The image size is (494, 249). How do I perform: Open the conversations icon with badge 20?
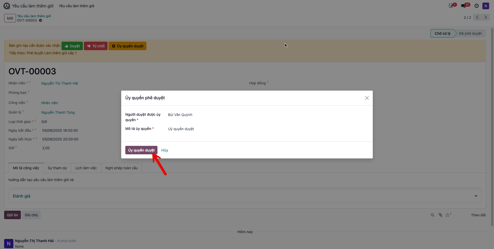click(x=465, y=6)
